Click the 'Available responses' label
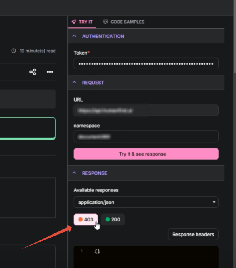 (x=96, y=190)
